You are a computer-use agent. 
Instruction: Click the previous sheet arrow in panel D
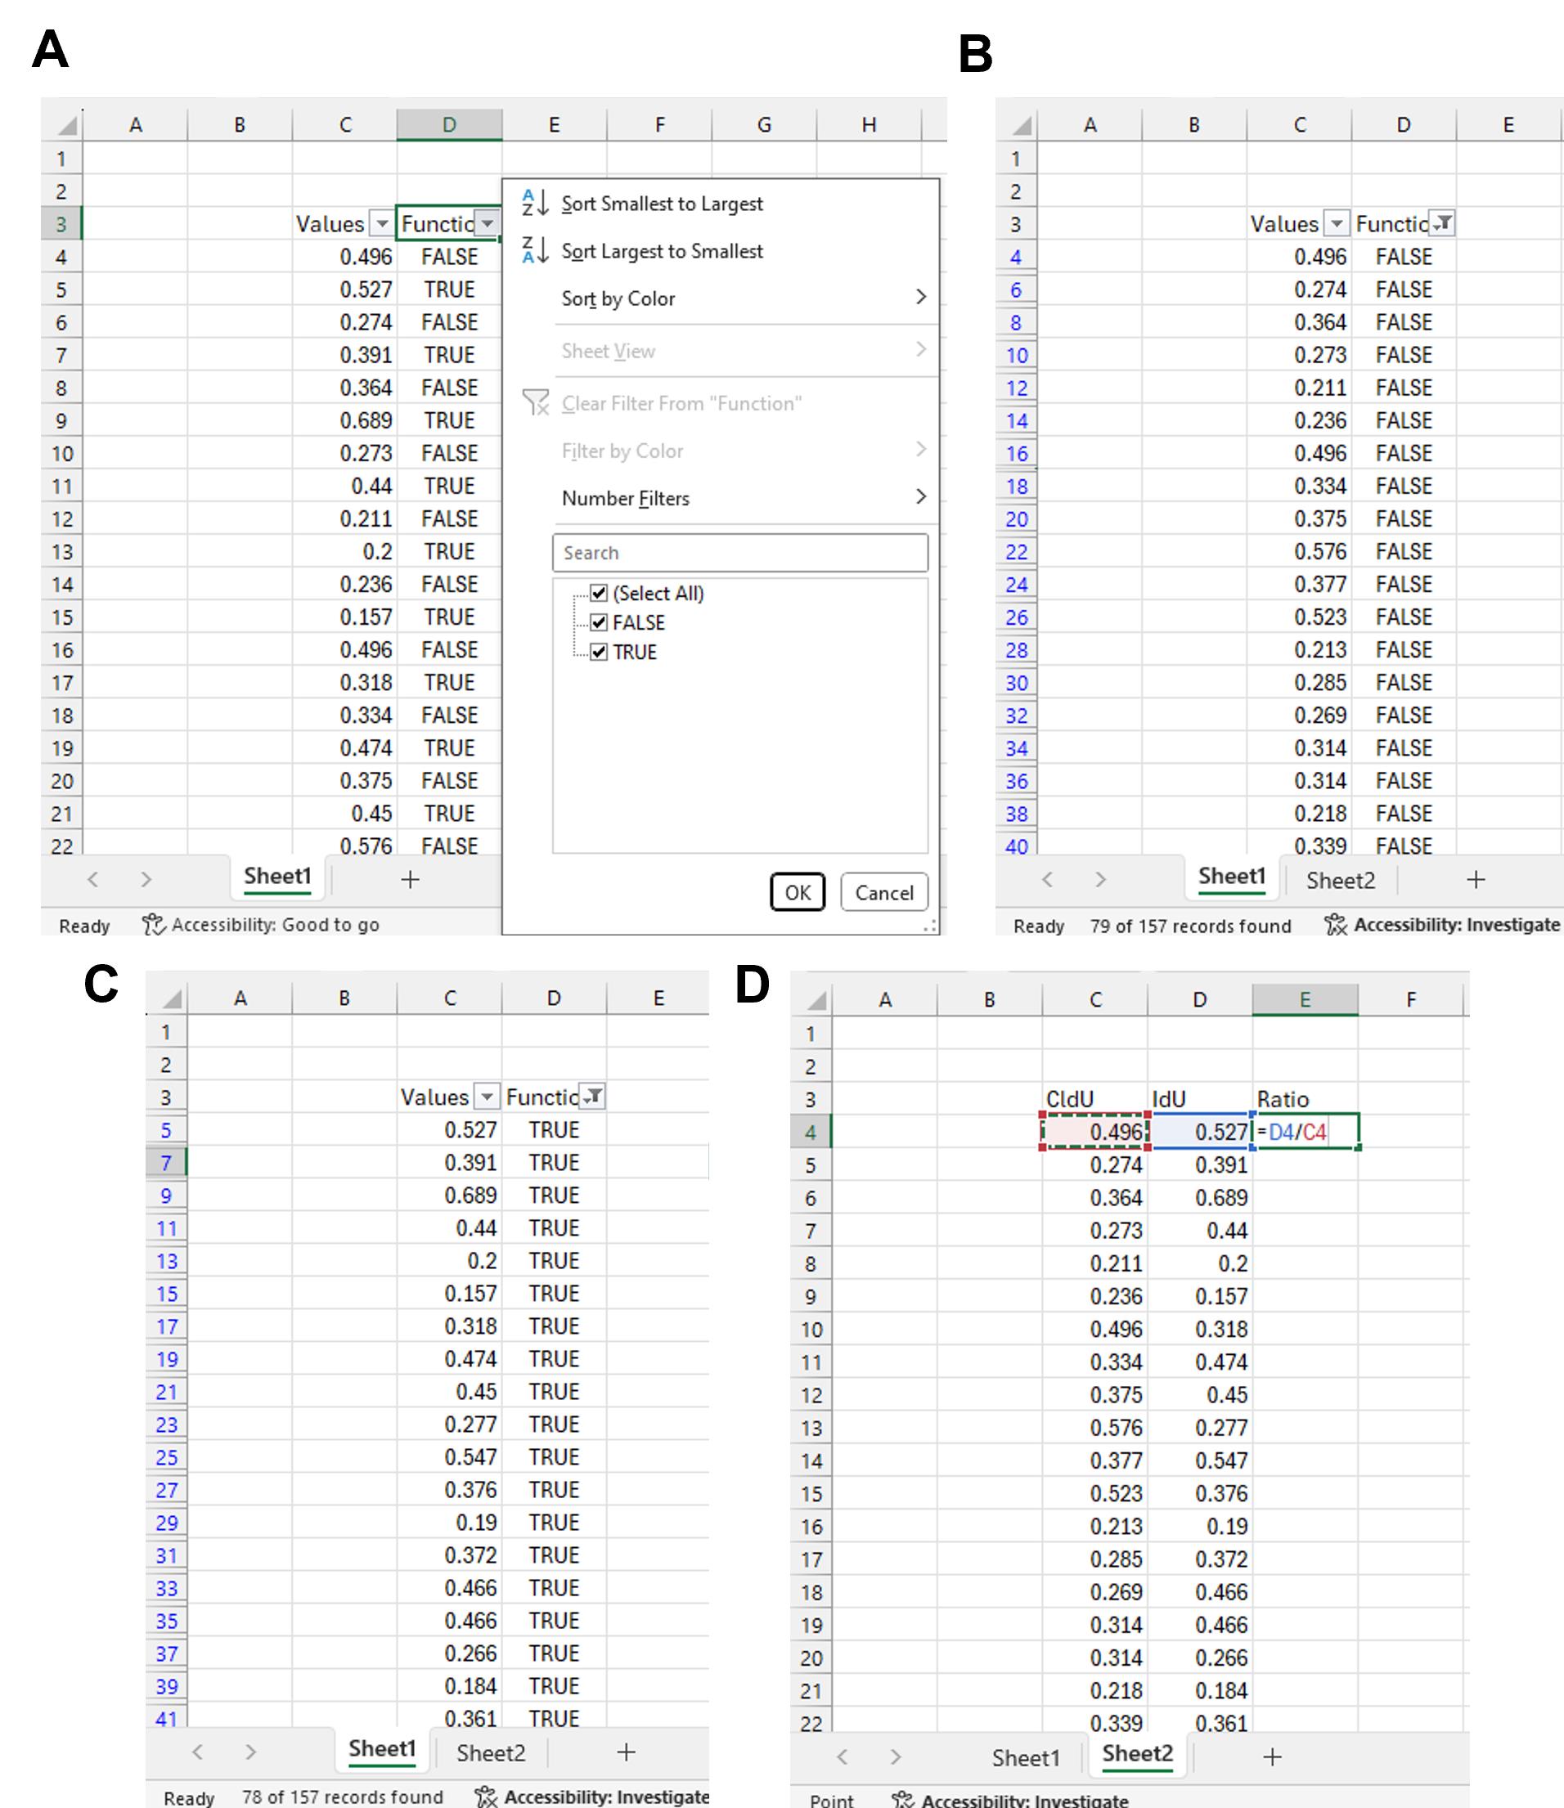(x=843, y=1756)
